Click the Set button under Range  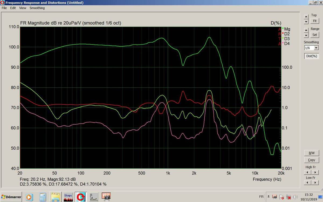314,35
